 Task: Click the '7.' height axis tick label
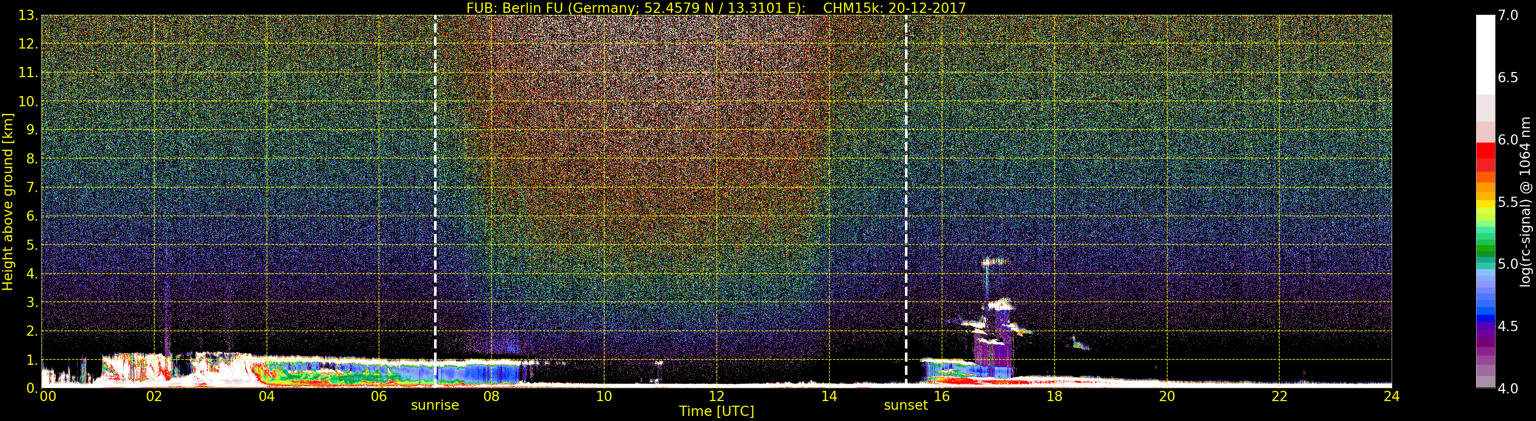click(32, 188)
